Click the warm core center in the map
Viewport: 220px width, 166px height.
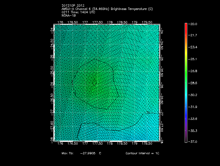click(95, 82)
